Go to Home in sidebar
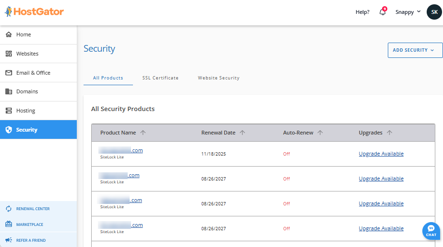The width and height of the screenshot is (443, 247). tap(38, 34)
